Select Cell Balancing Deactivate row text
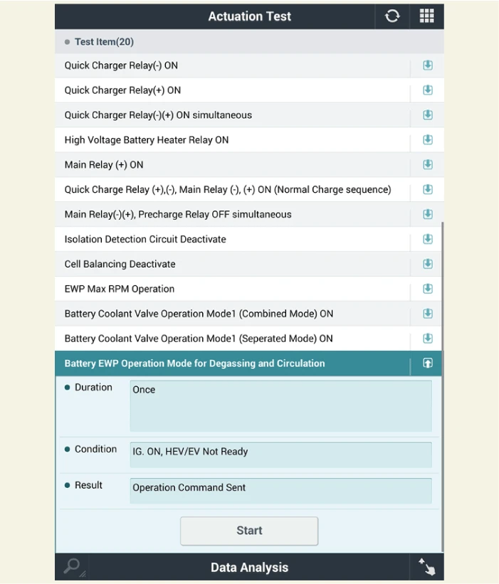 point(120,264)
